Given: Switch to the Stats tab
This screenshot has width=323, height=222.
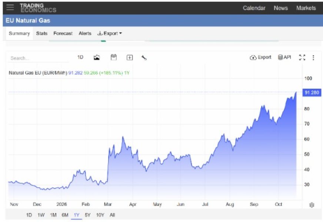Looking at the screenshot, I should pyautogui.click(x=41, y=33).
